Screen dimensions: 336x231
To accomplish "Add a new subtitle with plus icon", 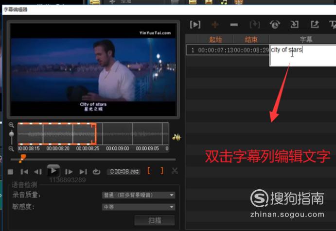I will pyautogui.click(x=215, y=25).
